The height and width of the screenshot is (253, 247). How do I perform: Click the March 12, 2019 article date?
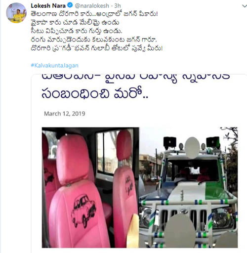point(65,114)
